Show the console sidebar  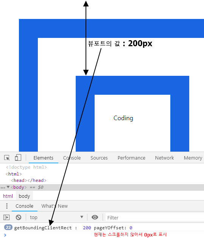6,218
